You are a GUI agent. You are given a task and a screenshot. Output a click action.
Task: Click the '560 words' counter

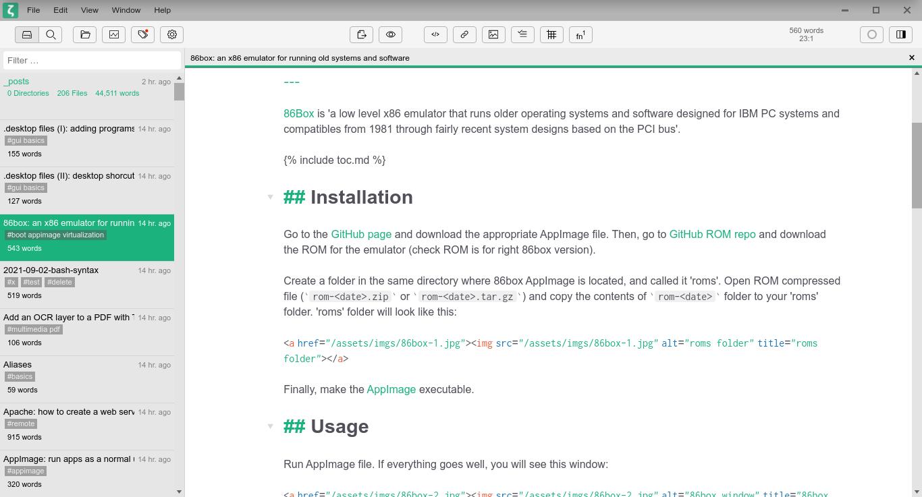806,30
